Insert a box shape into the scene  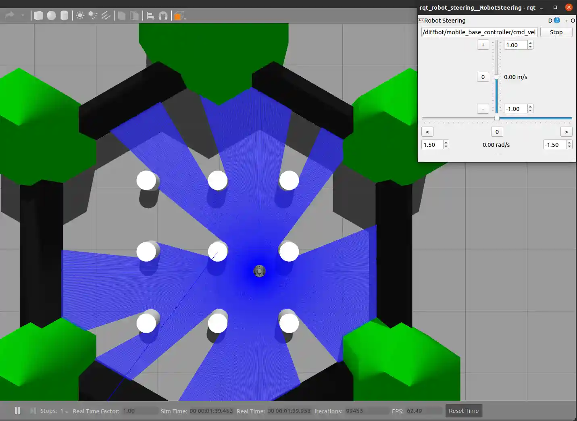38,16
